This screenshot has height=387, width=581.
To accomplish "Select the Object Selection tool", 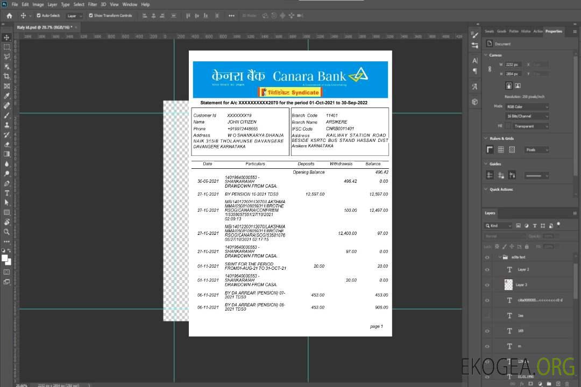I will (6, 66).
